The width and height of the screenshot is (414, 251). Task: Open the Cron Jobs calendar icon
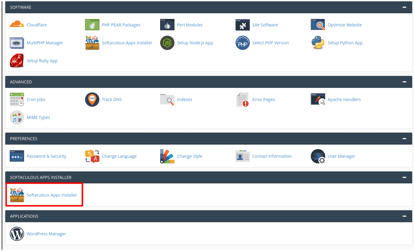[17, 99]
